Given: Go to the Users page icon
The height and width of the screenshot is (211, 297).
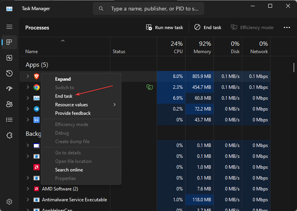Looking at the screenshot, I should click(x=9, y=104).
